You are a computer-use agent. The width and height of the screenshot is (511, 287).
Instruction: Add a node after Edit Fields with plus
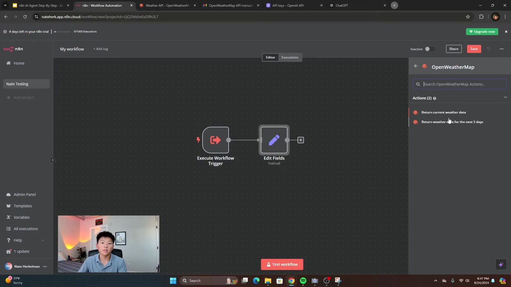pos(301,140)
